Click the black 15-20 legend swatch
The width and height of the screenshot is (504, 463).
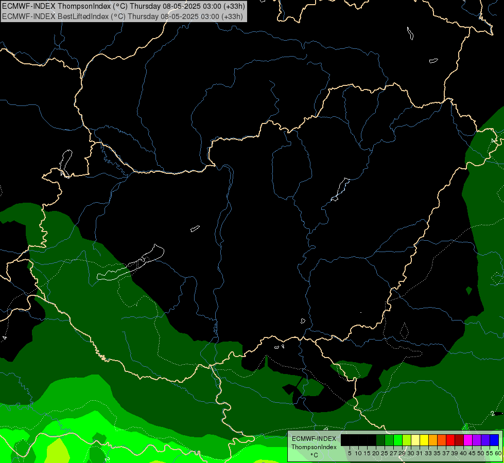(372, 440)
